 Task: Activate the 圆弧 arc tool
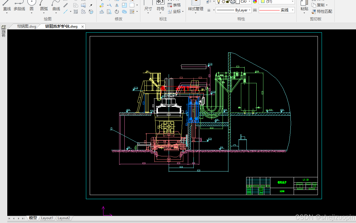coord(44,6)
